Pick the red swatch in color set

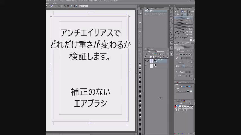point(175,107)
